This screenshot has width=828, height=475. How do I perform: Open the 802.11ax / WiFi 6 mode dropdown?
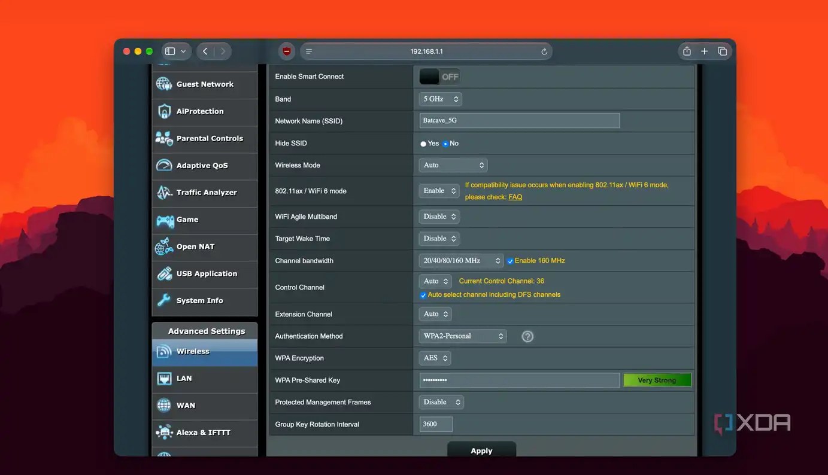pos(439,191)
